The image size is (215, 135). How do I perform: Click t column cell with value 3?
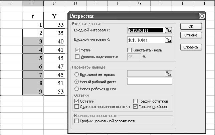click(33, 41)
